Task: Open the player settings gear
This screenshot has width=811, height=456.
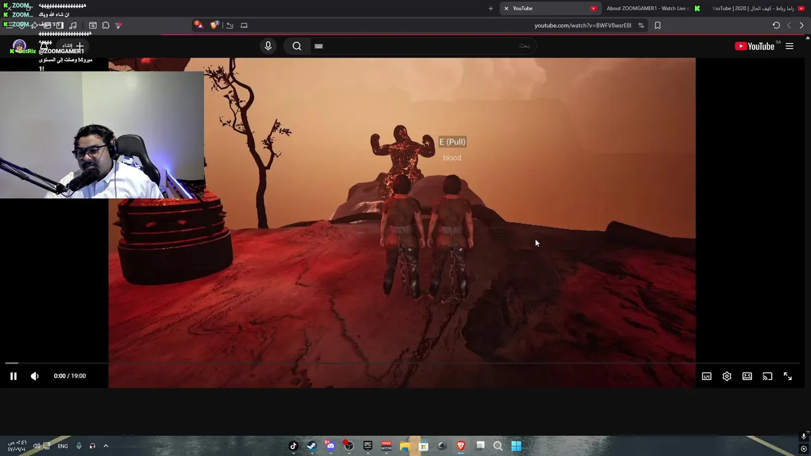Action: pyautogui.click(x=727, y=376)
